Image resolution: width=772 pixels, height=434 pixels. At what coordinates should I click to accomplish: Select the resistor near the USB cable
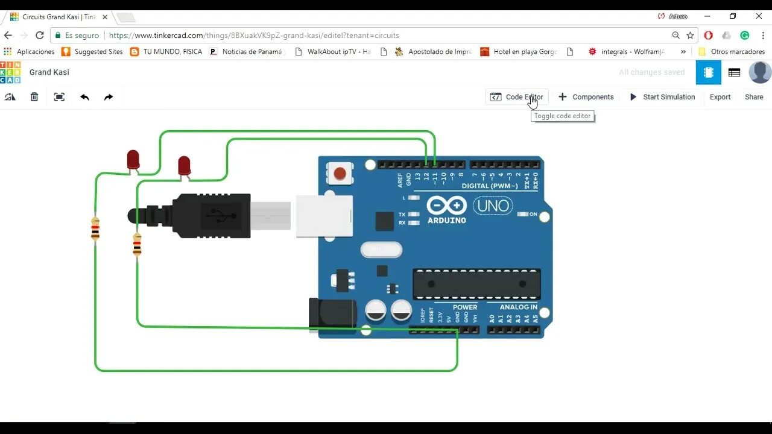137,245
